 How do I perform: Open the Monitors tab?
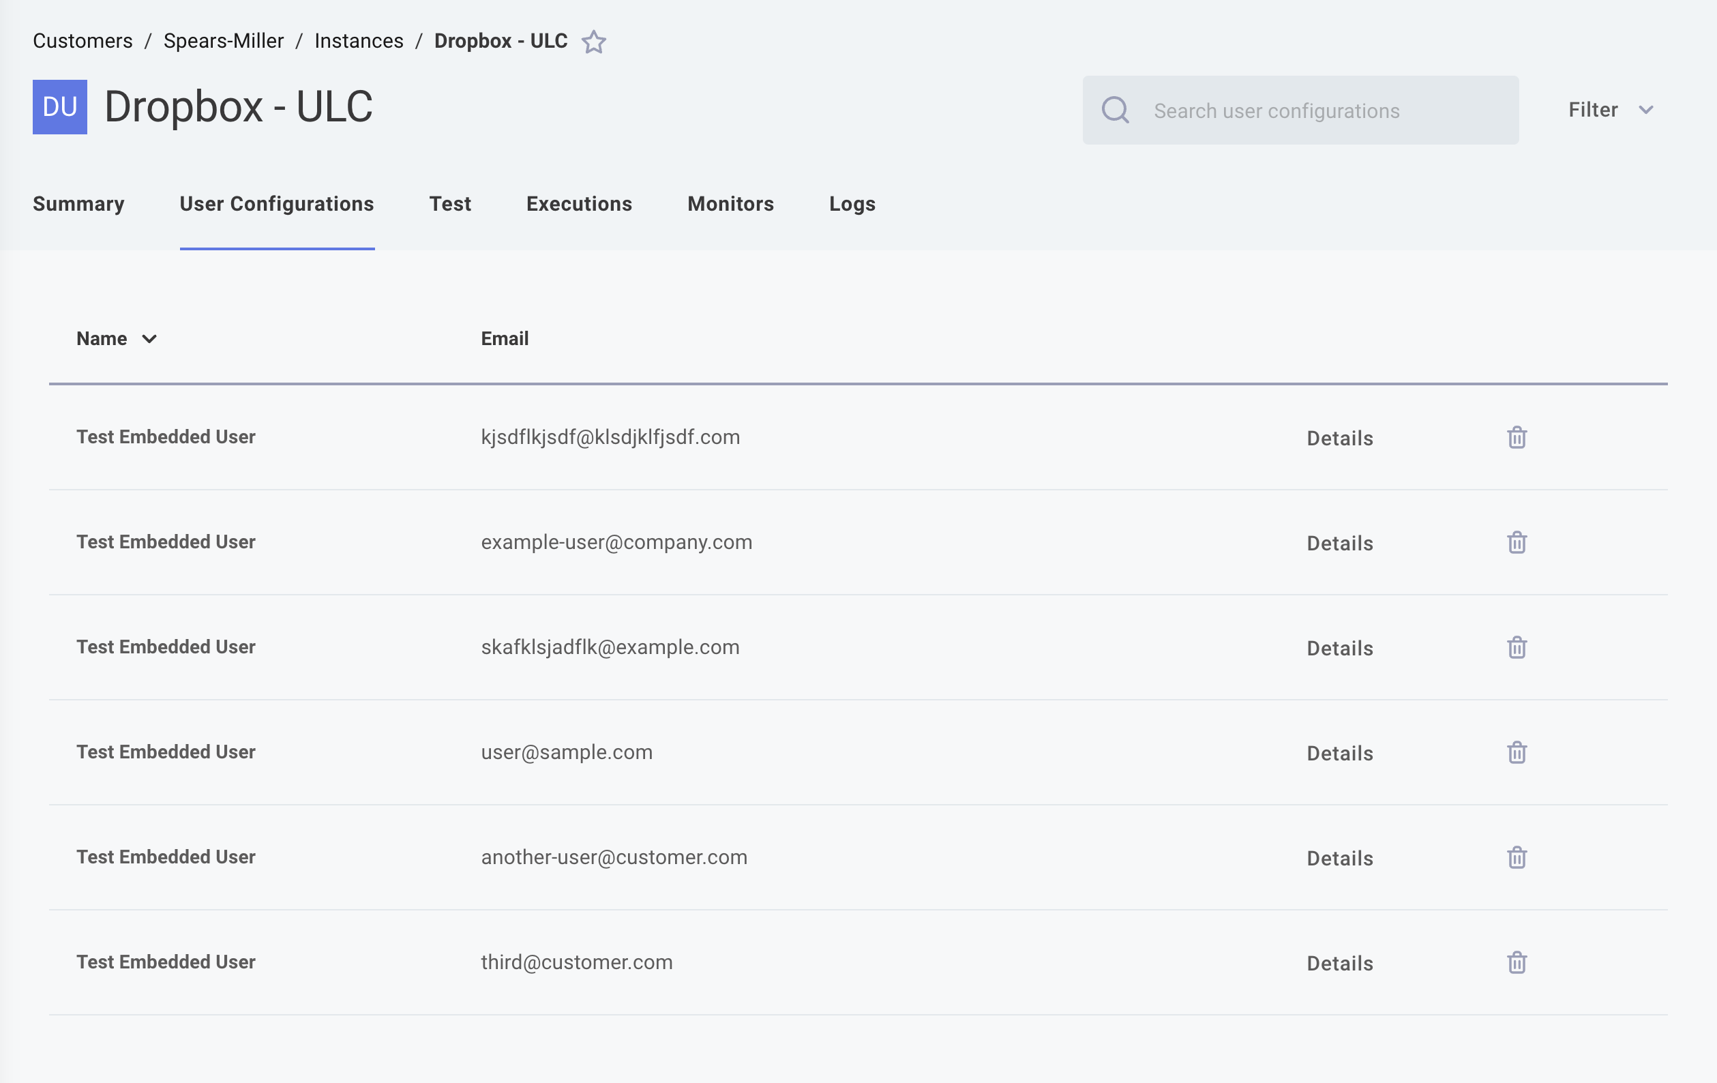click(730, 204)
